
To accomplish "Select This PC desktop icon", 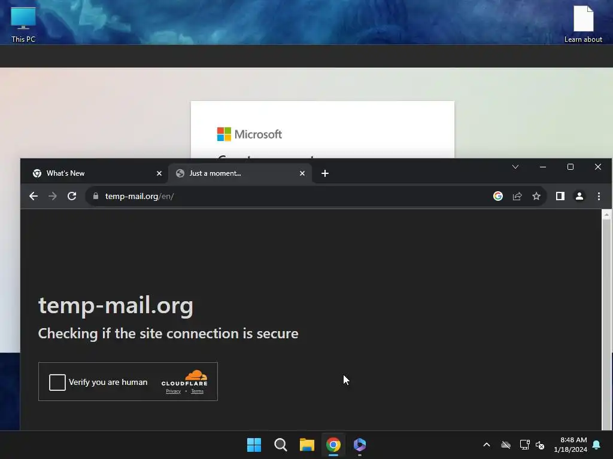I will point(23,24).
